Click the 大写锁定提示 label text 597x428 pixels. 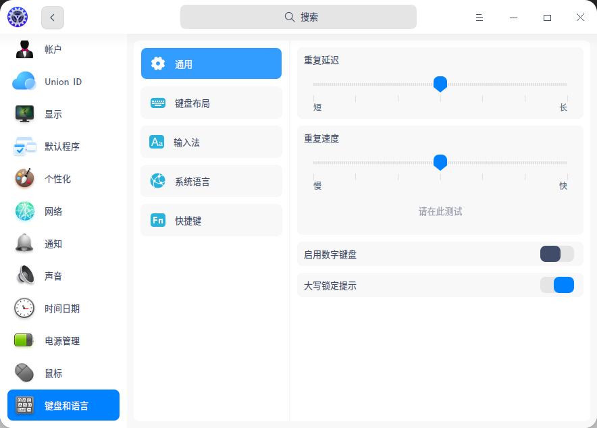point(330,286)
